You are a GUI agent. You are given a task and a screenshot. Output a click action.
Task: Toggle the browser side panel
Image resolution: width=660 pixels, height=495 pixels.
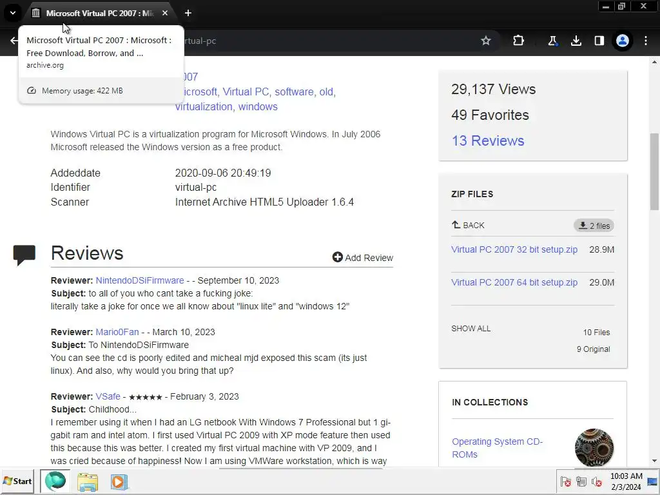pyautogui.click(x=599, y=41)
